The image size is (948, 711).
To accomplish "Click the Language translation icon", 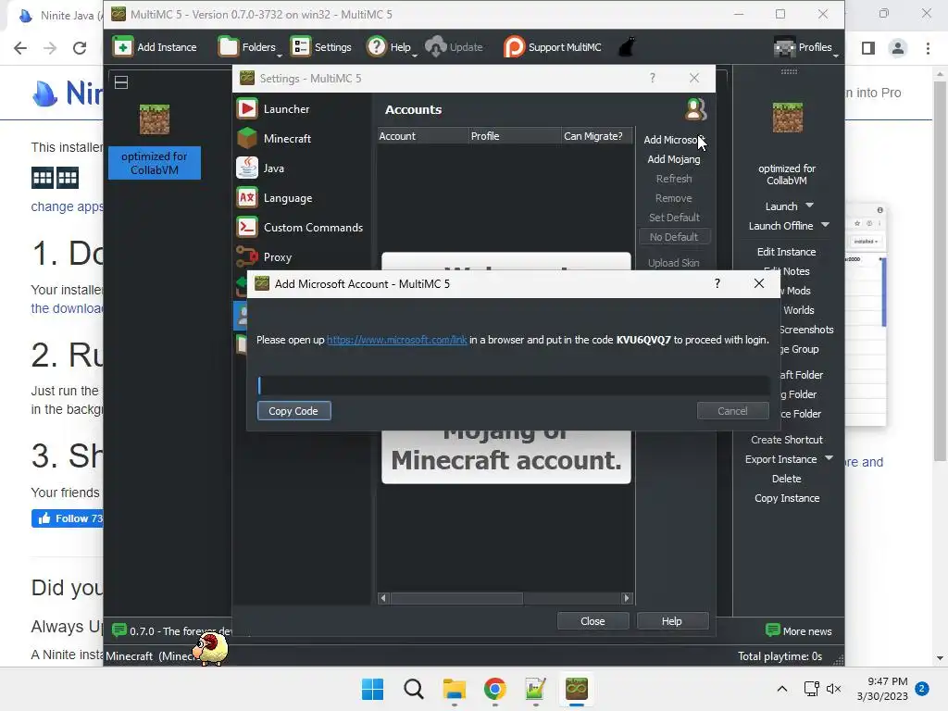I will point(247,198).
